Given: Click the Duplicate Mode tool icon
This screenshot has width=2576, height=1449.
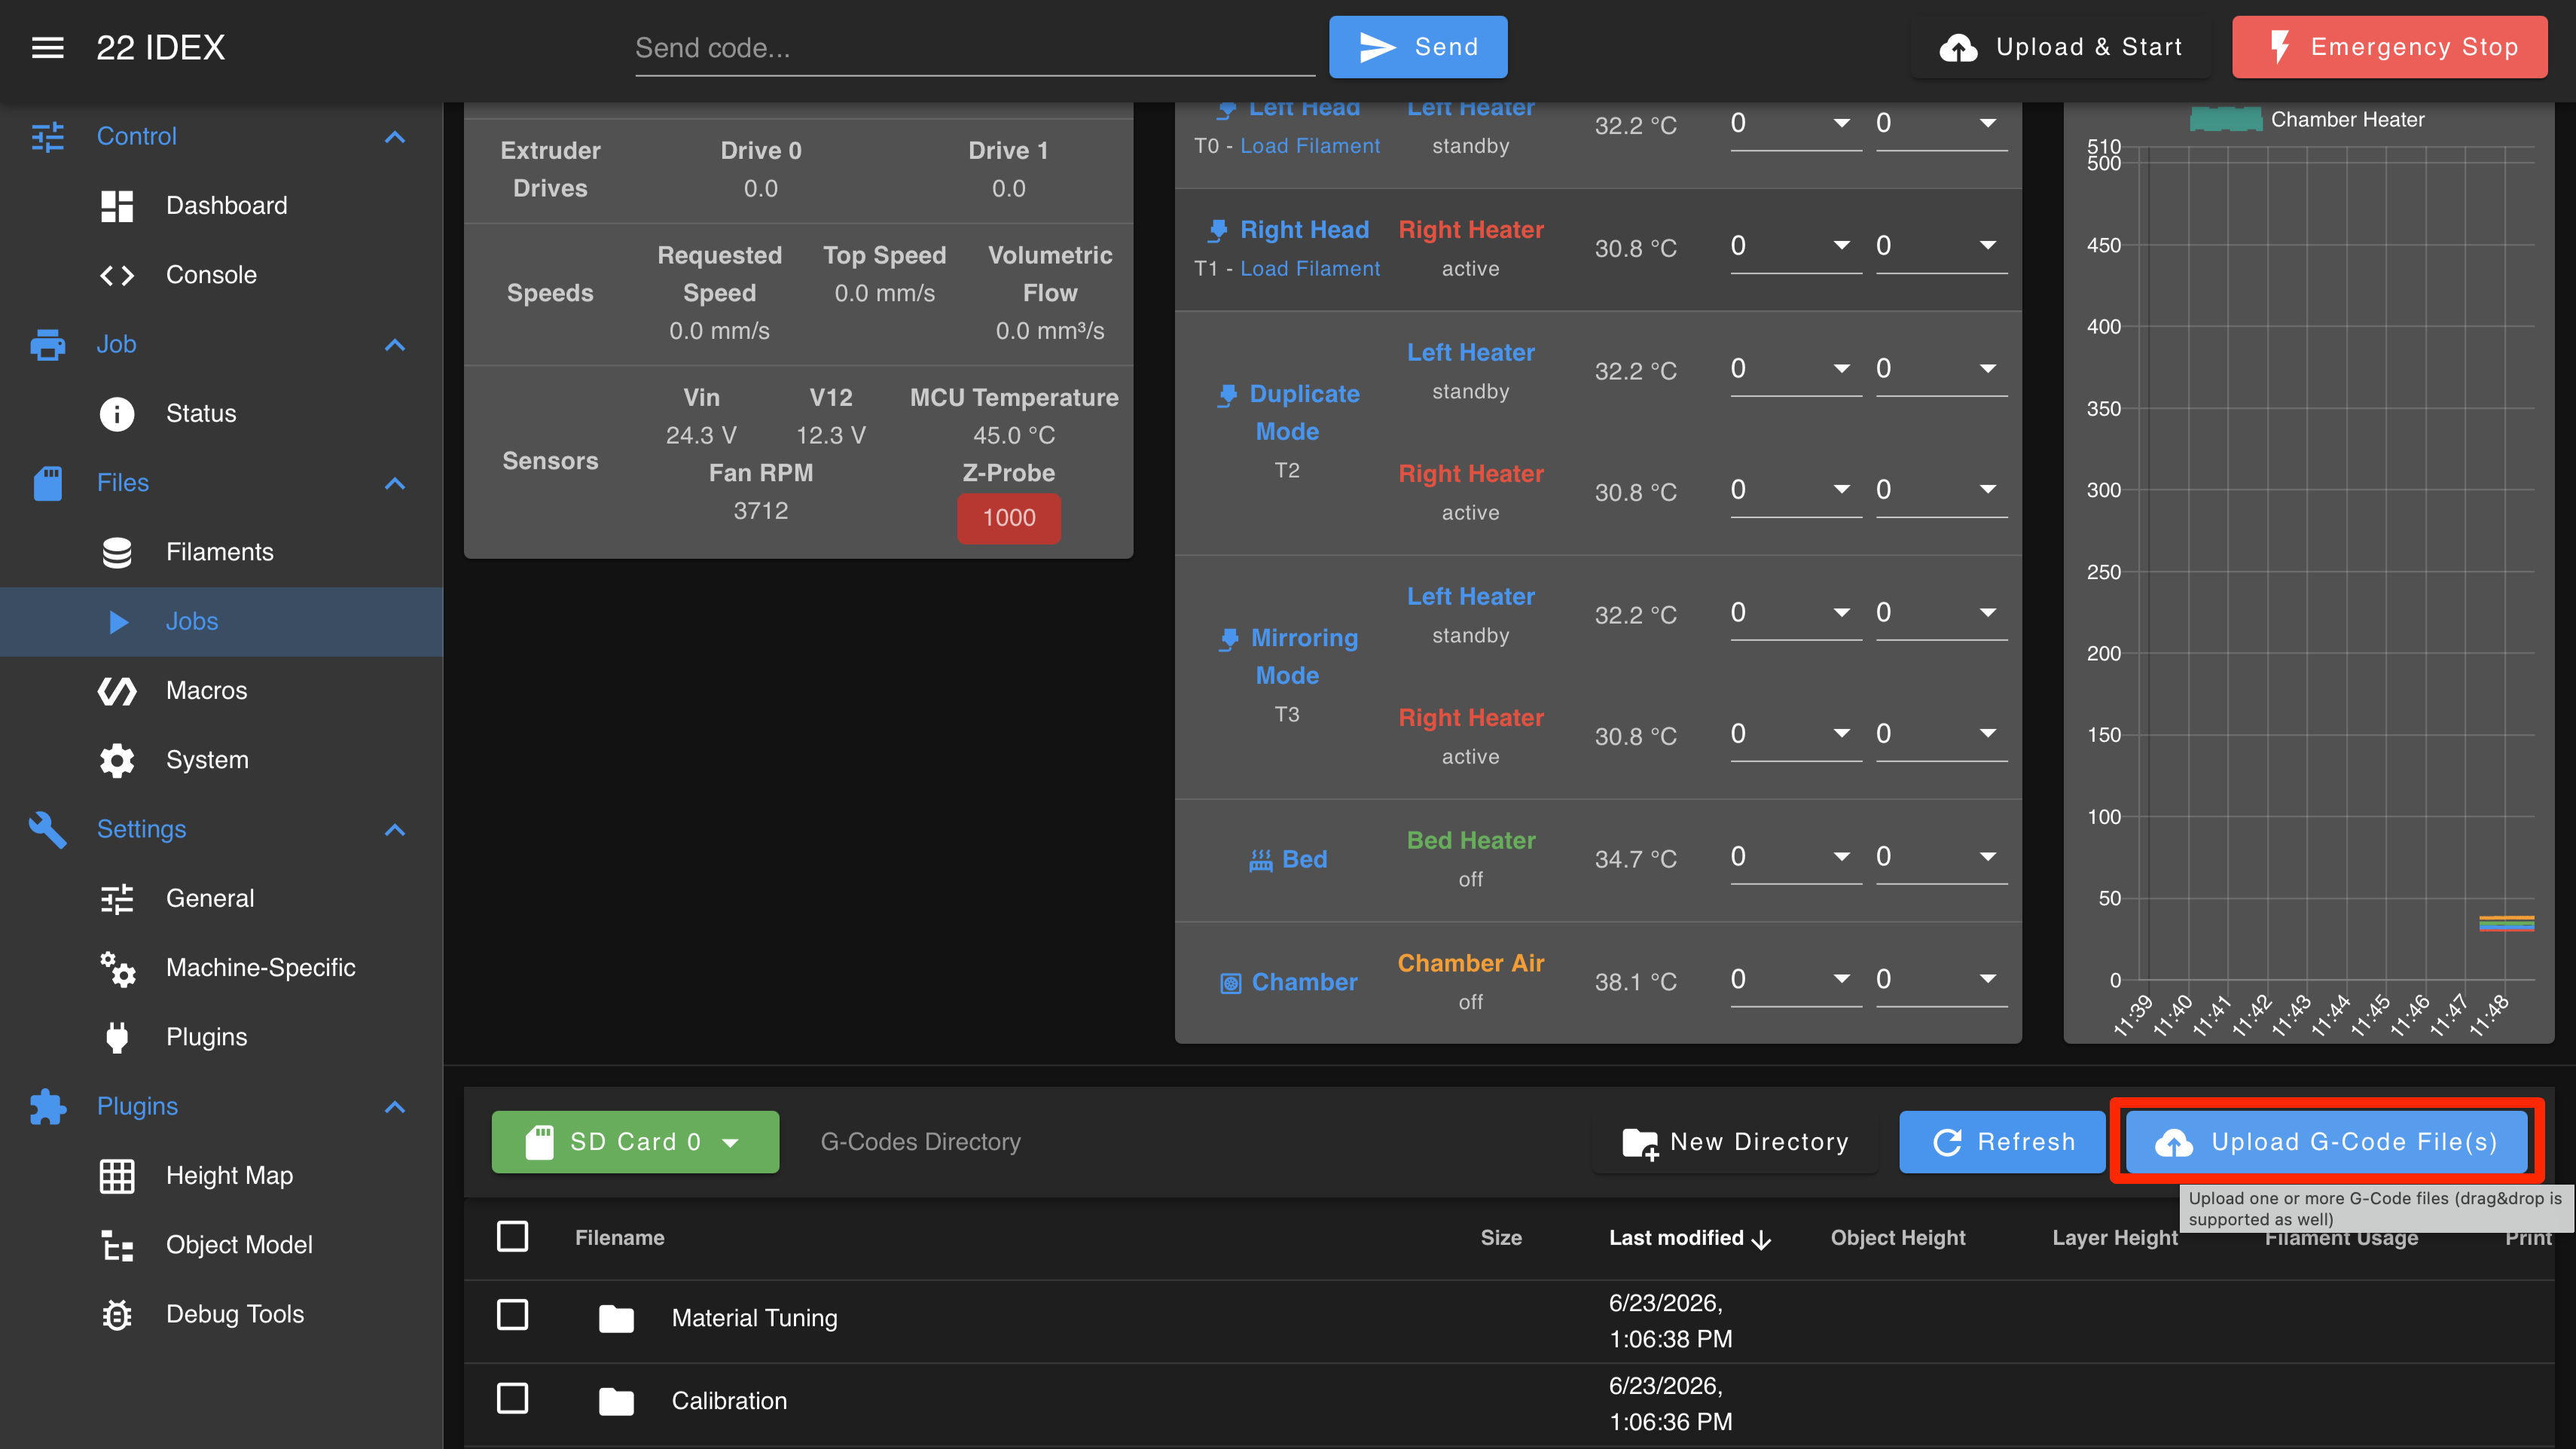Looking at the screenshot, I should point(1228,395).
